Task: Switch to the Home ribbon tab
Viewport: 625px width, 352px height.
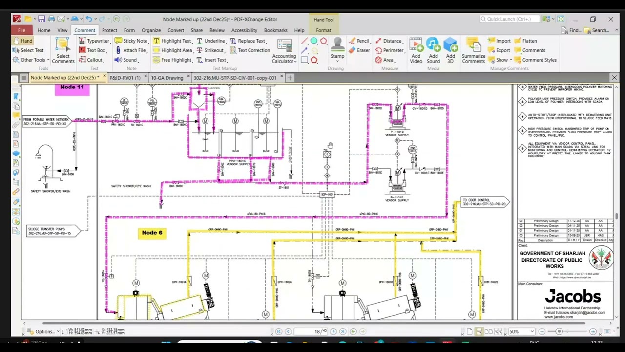Action: pos(43,30)
